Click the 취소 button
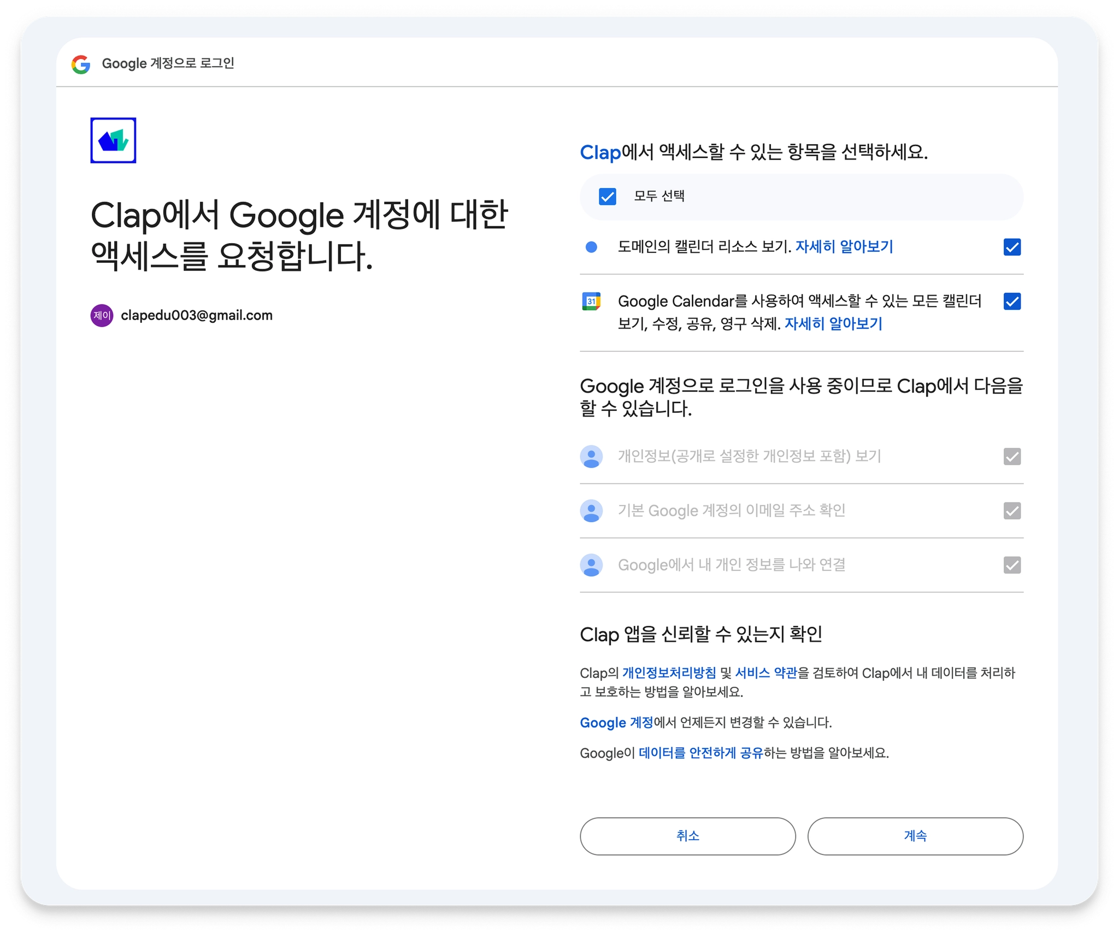Image resolution: width=1119 pixels, height=933 pixels. point(688,836)
